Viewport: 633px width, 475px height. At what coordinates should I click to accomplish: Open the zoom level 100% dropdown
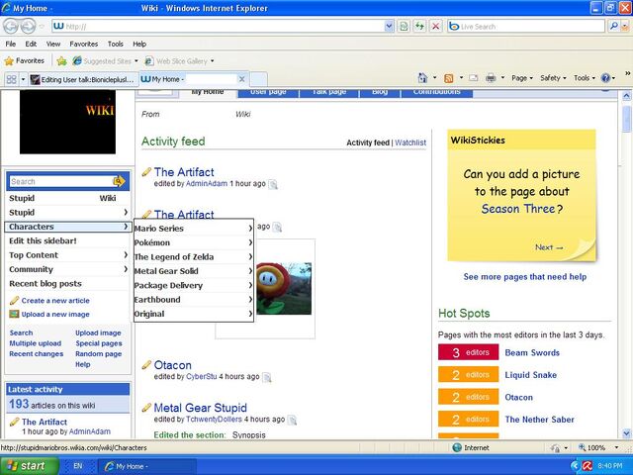[616, 447]
